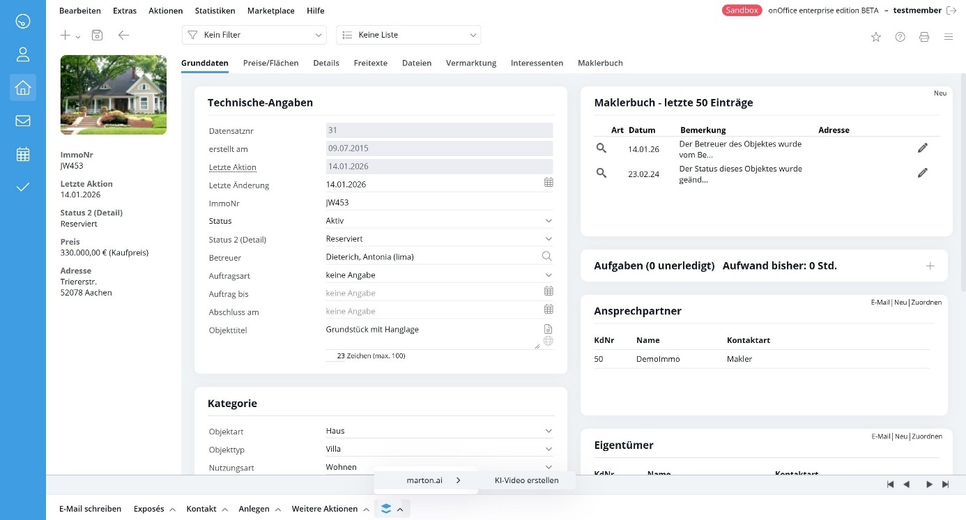Open the calendar icon in sidebar
966x520 pixels.
23,154
